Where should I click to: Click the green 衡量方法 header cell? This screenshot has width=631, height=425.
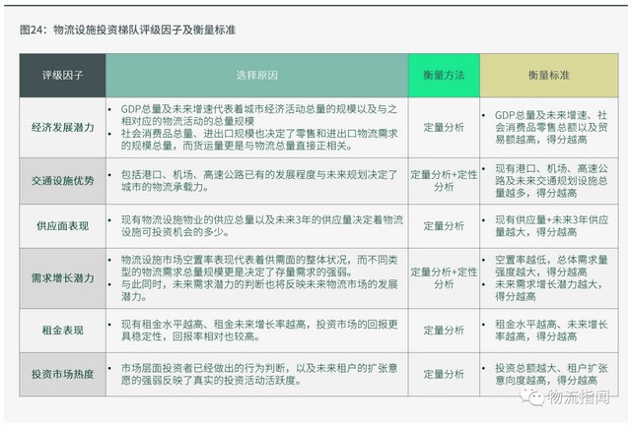tap(444, 75)
